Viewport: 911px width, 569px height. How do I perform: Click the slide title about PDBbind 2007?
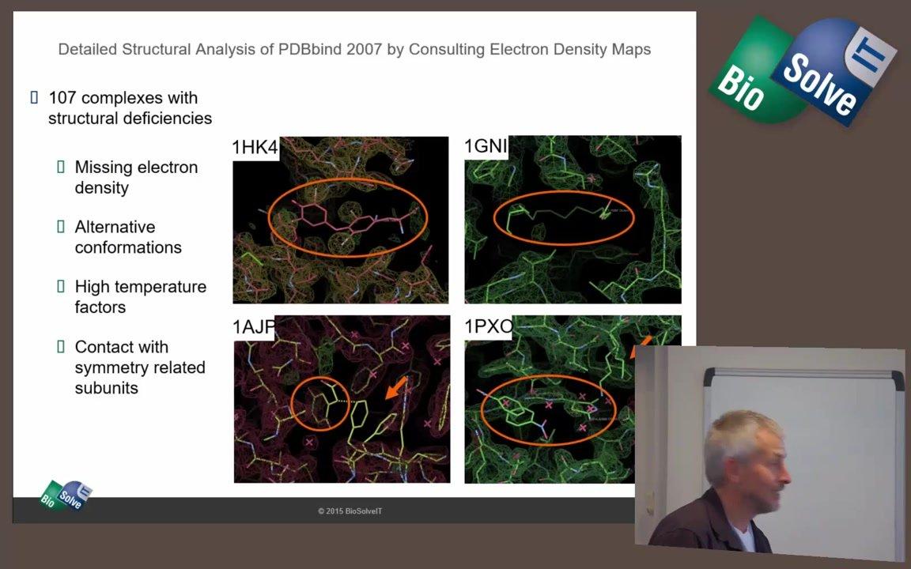tap(354, 49)
